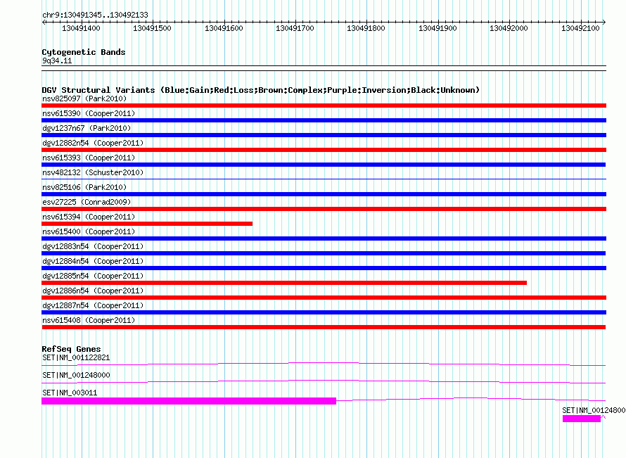Click the red bar under dgv12885n54
626x458 pixels.
[284, 283]
